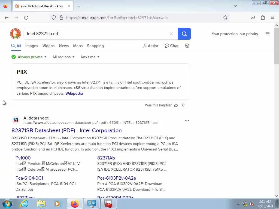Image resolution: width=279 pixels, height=209 pixels.
Task: Go back with the browser back arrow
Action: [7, 18]
